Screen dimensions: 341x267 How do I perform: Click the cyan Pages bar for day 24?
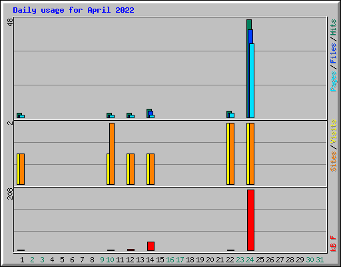[x=252, y=81]
